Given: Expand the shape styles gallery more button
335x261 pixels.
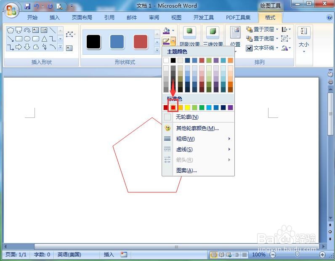Looking at the screenshot, I should click(157, 51).
